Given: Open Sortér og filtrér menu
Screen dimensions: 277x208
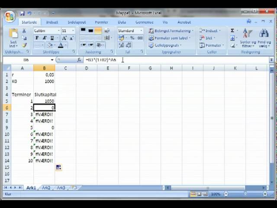Looking at the screenshot, I should (x=248, y=38).
